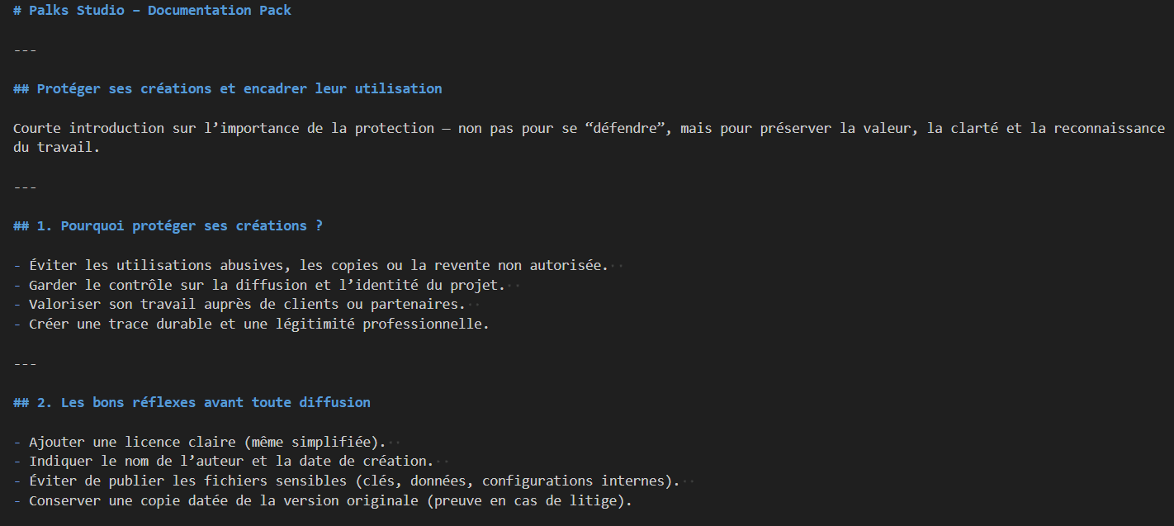
Task: Click the "Créer une trace durable" bullet
Action: 124,325
